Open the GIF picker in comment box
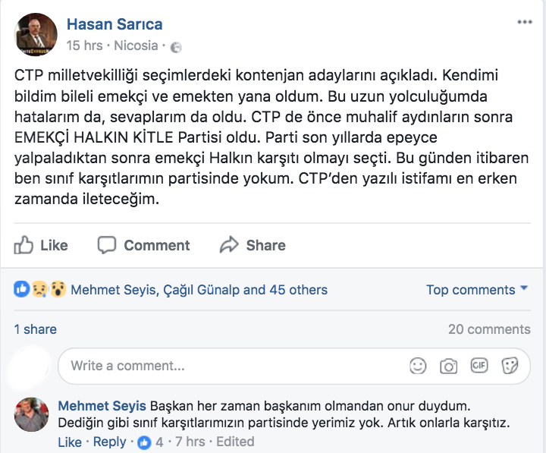546x453 pixels. coord(479,366)
